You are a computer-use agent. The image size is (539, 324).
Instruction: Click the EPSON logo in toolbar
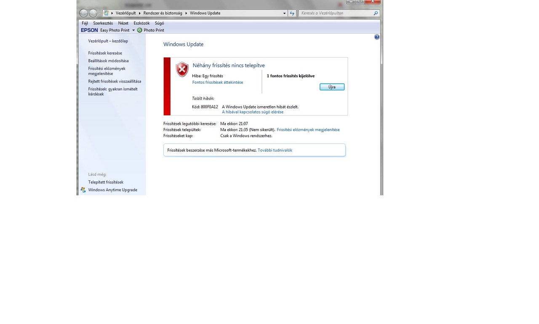point(89,30)
